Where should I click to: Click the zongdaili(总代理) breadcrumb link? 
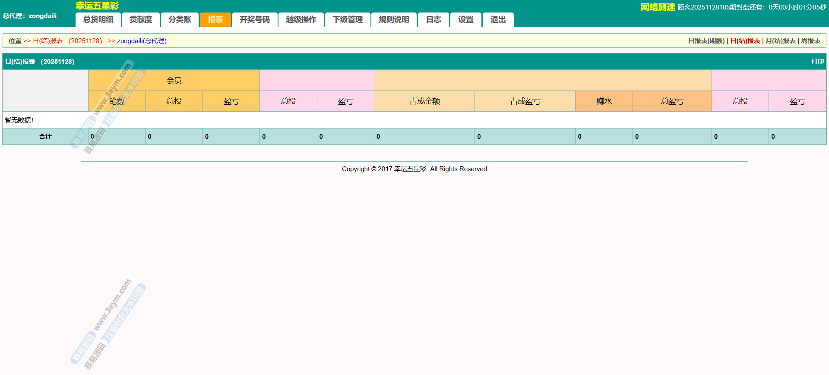[142, 41]
